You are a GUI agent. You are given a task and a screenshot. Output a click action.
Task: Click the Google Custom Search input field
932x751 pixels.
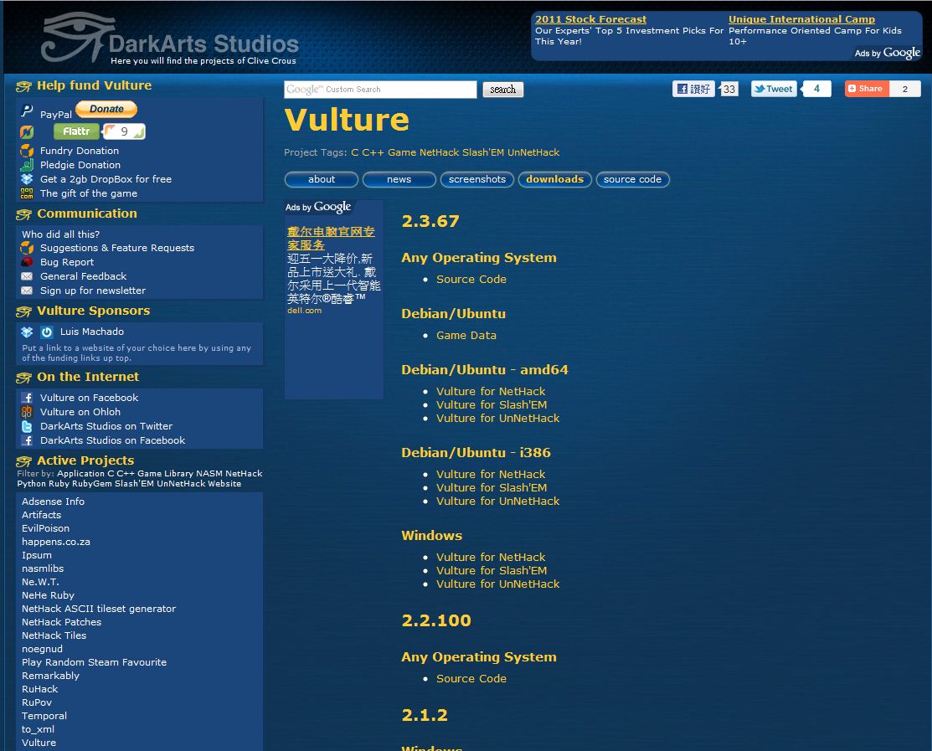click(380, 89)
